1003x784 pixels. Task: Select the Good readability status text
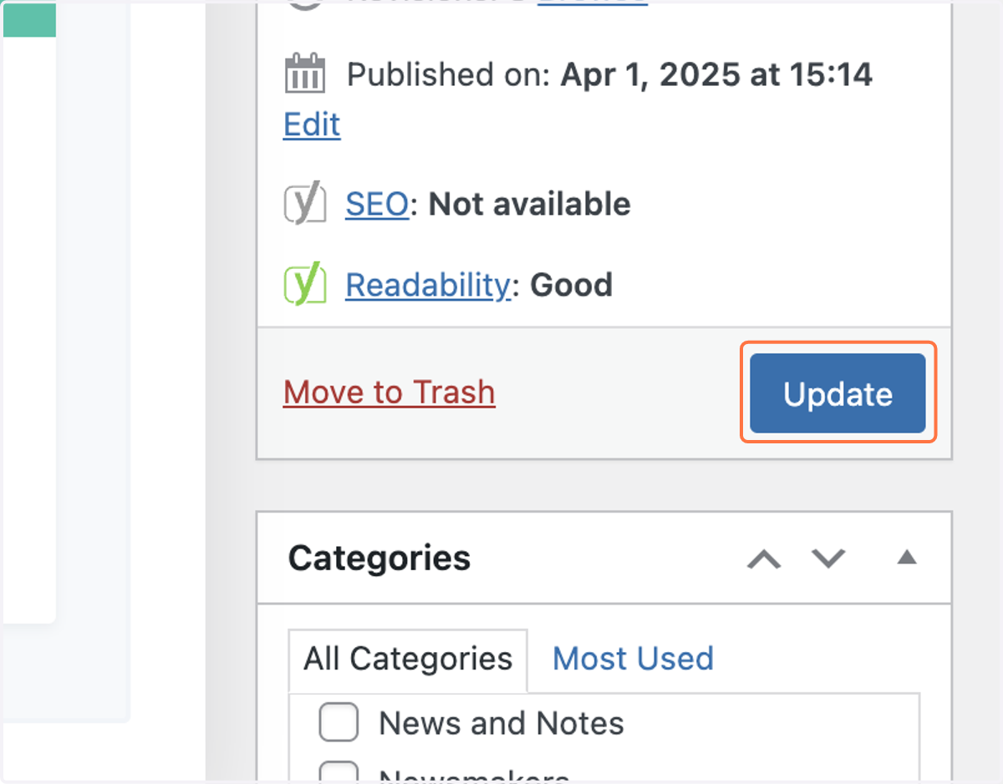[572, 286]
